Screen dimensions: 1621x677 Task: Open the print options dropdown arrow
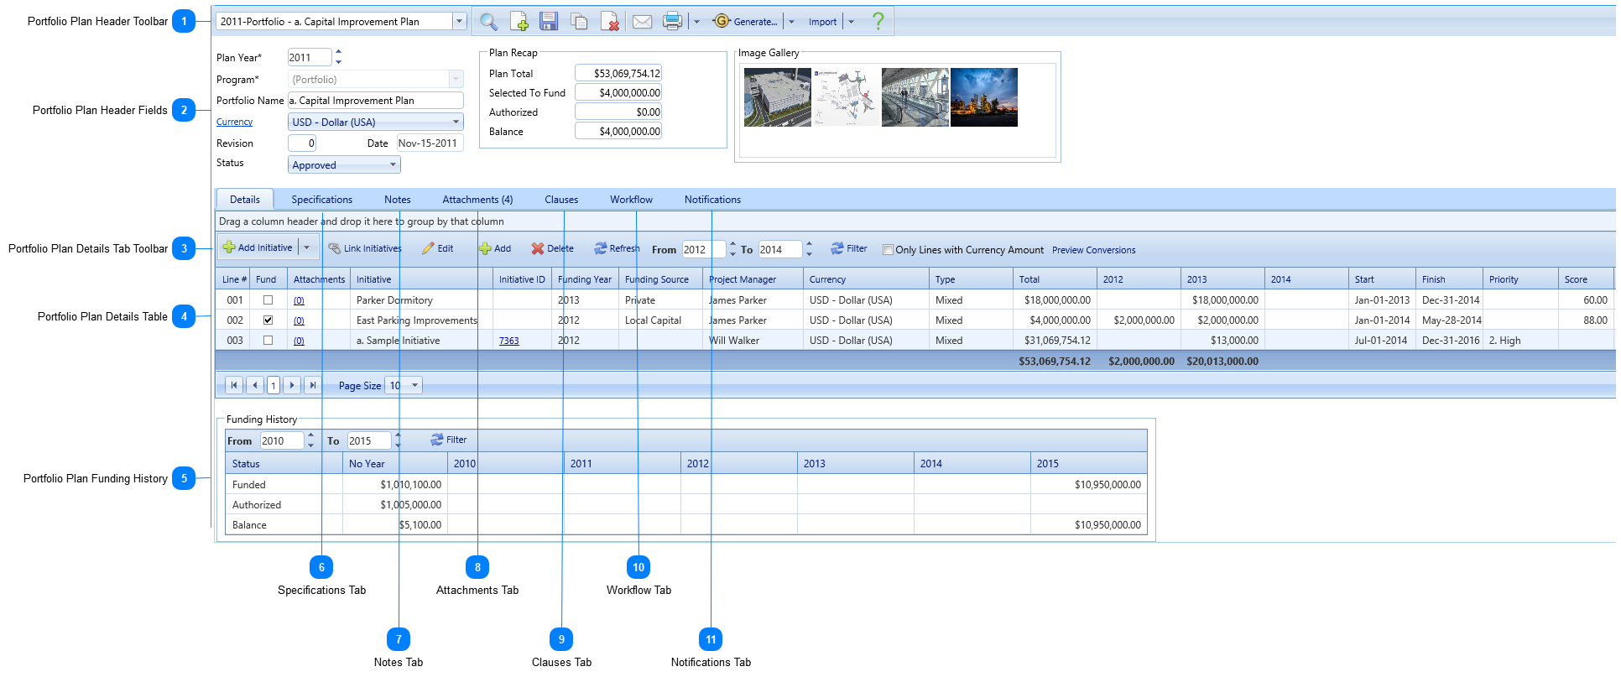[696, 22]
